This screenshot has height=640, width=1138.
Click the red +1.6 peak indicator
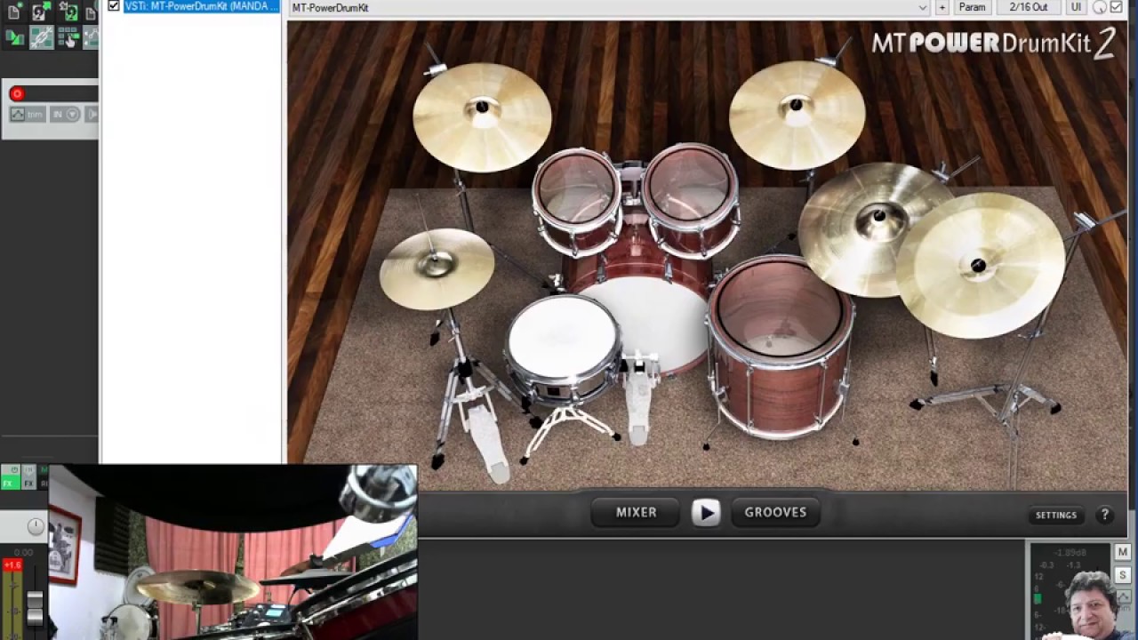click(12, 565)
